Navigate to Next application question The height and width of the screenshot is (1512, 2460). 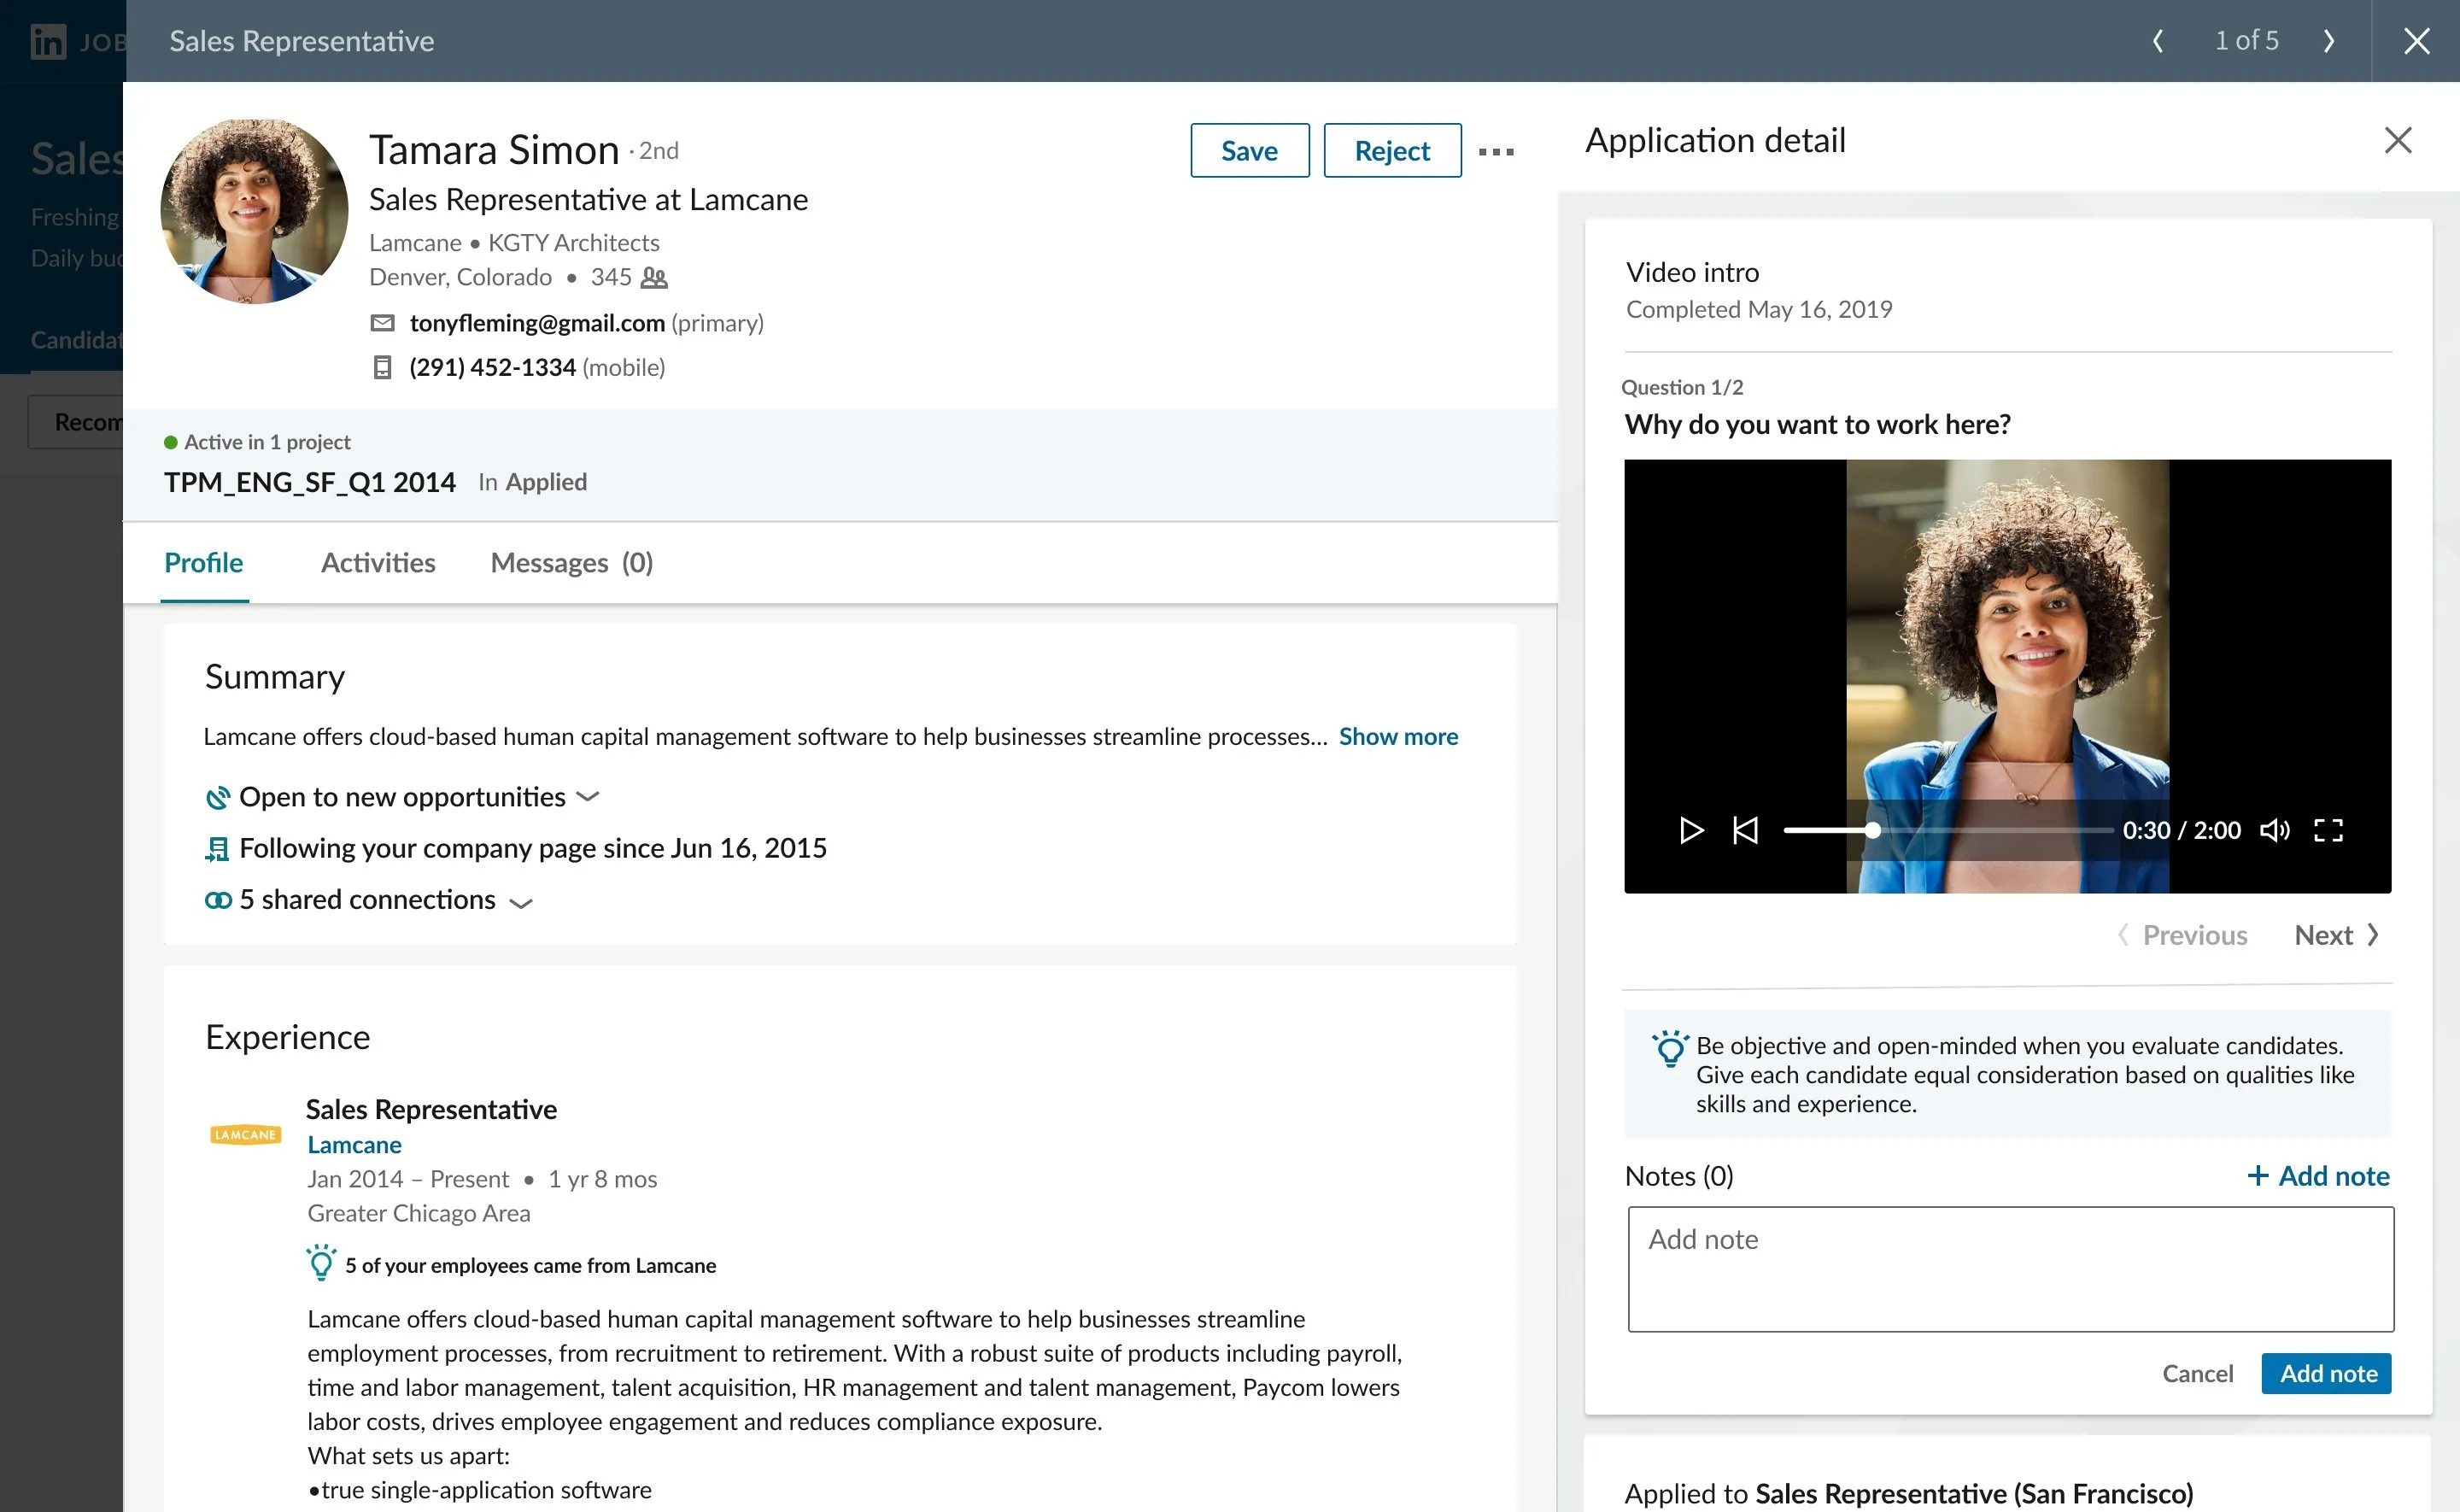click(x=2337, y=934)
